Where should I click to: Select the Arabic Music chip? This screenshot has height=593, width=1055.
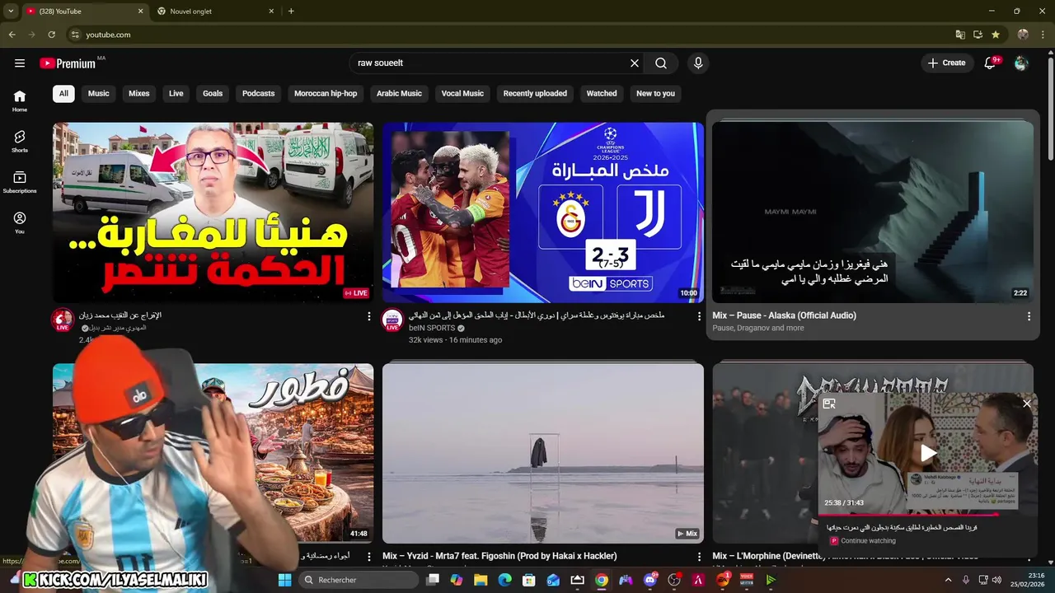pyautogui.click(x=399, y=94)
